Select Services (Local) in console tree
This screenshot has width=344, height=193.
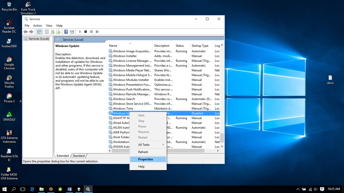click(39, 39)
